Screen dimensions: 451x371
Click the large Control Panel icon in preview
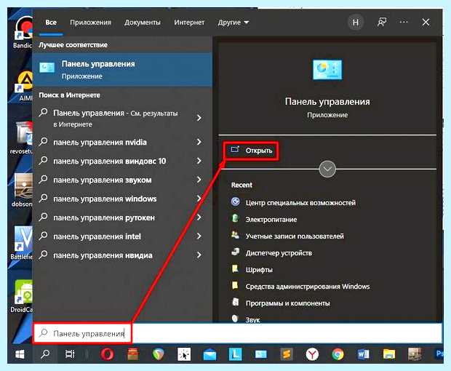[327, 70]
